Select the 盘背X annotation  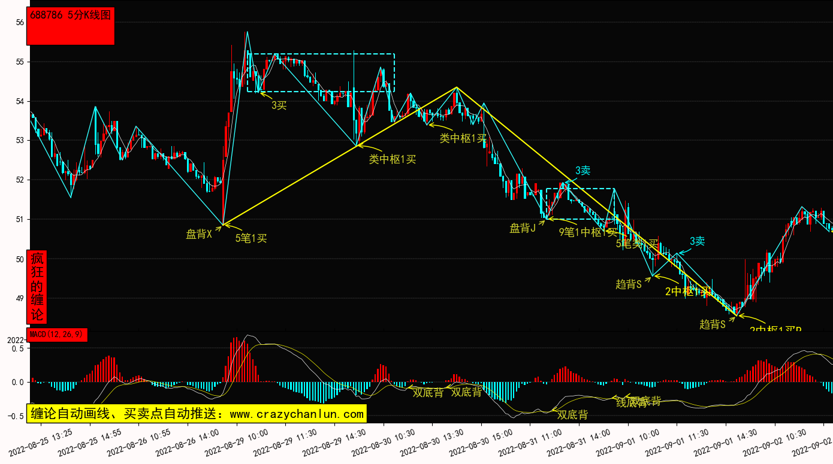pos(199,234)
